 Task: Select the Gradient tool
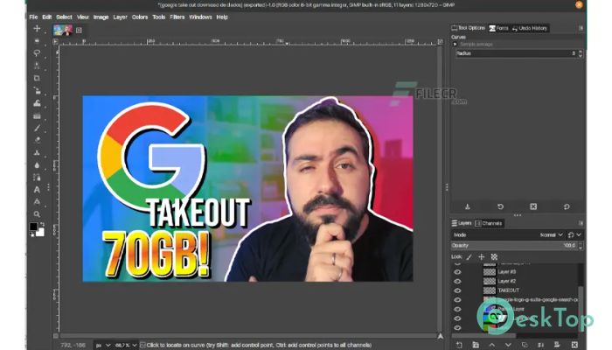[x=37, y=115]
